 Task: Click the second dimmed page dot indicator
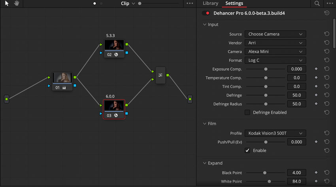click(101, 4)
